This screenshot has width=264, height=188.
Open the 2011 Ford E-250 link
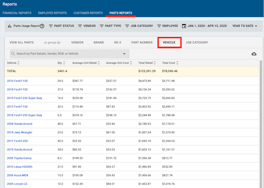17,141
